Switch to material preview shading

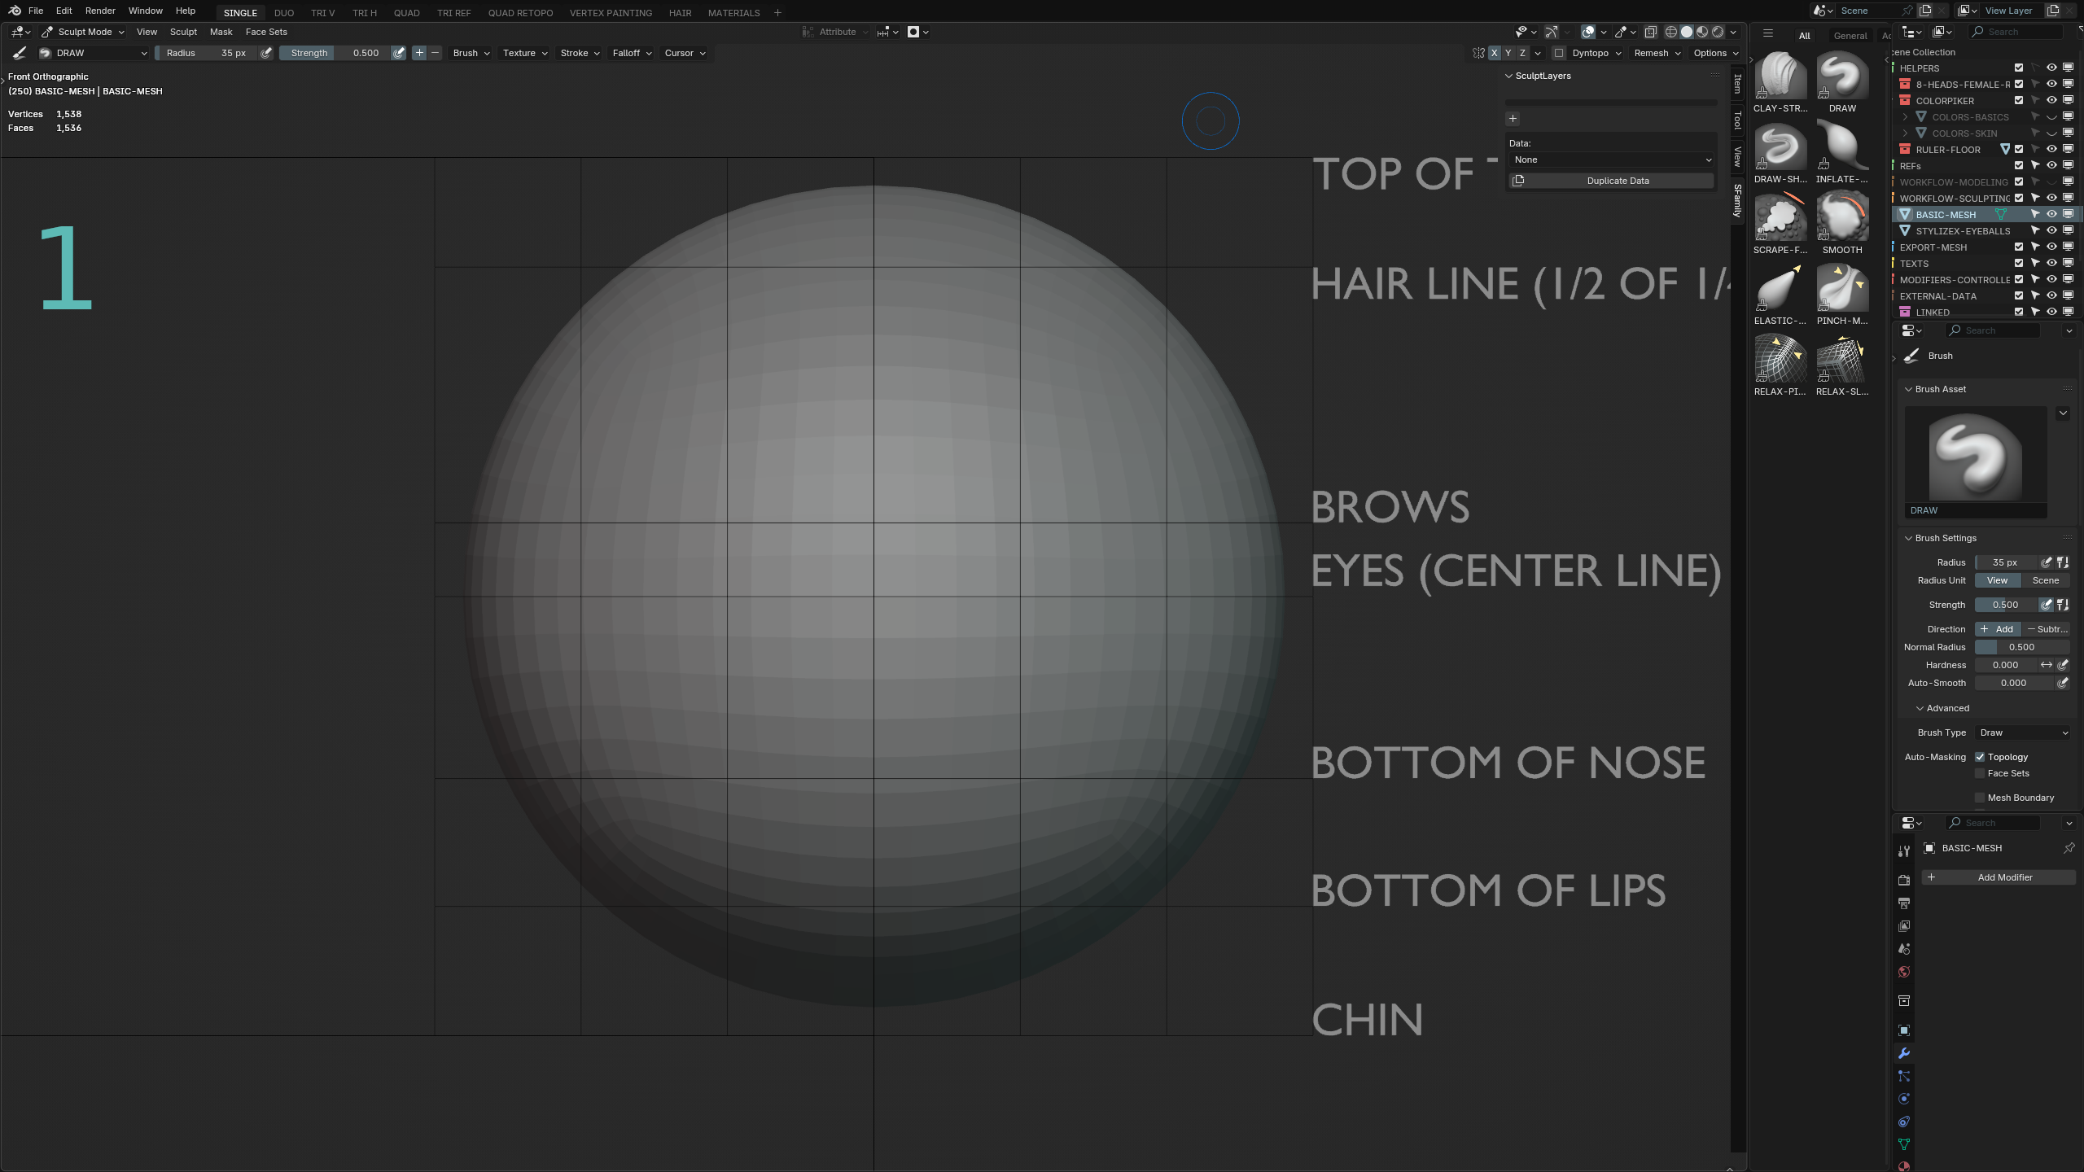[x=1702, y=32]
